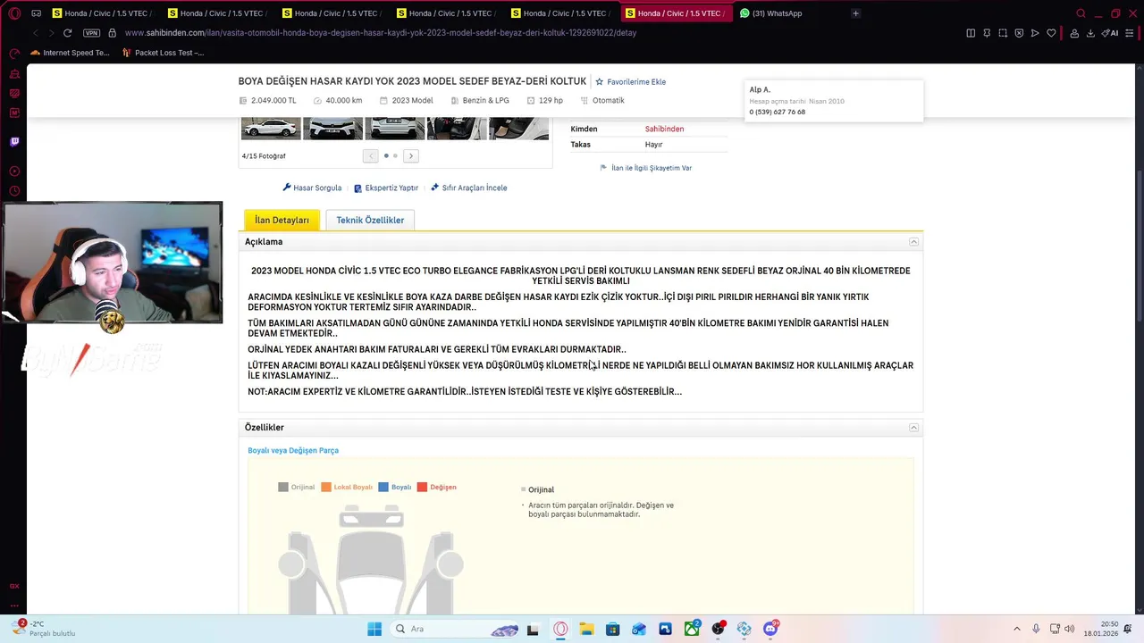Collapse the Özellikler section
Image resolution: width=1144 pixels, height=643 pixels.
(913, 428)
